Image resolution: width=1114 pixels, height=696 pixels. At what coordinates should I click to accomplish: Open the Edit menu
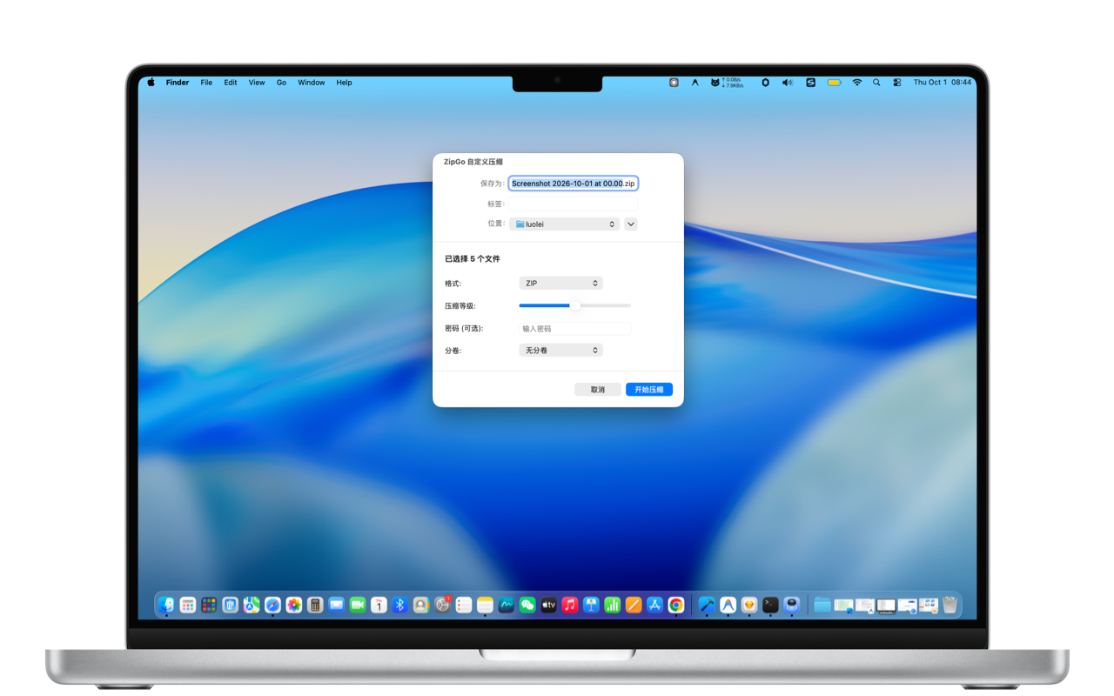[231, 83]
